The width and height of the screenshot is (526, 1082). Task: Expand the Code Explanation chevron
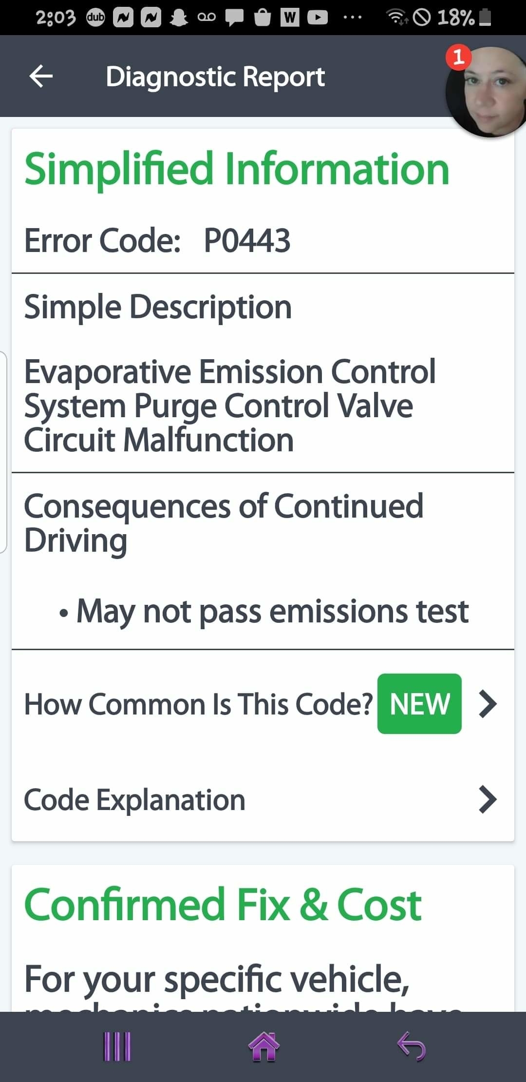click(x=488, y=799)
